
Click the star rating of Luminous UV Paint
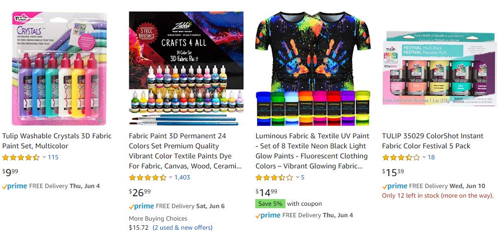pos(274,178)
